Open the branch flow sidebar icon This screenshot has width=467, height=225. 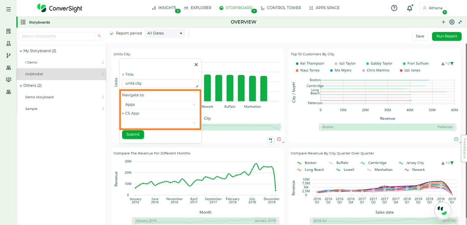click(x=9, y=55)
